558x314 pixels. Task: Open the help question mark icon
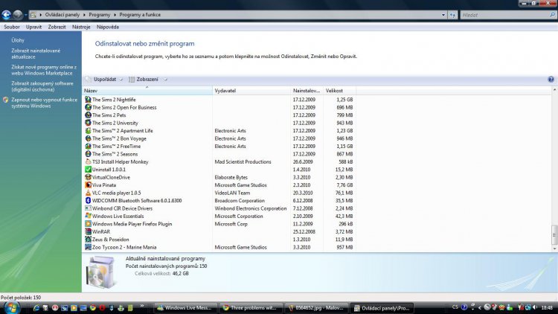(x=551, y=80)
